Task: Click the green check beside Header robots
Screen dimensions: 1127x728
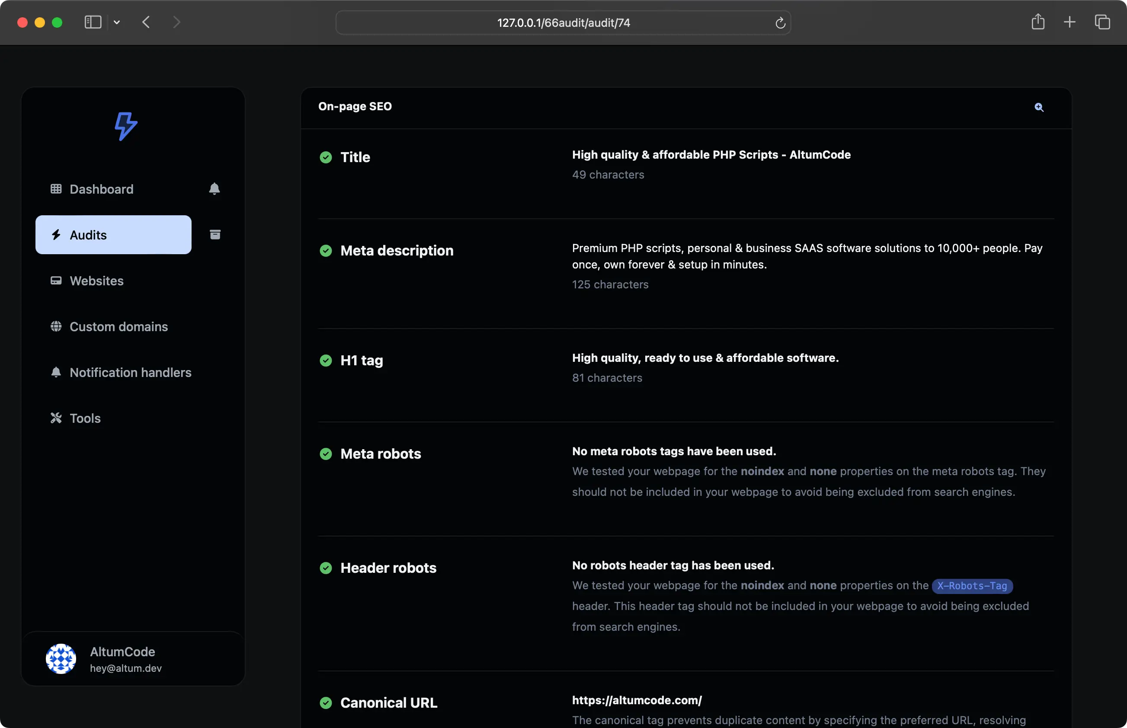Action: [326, 568]
